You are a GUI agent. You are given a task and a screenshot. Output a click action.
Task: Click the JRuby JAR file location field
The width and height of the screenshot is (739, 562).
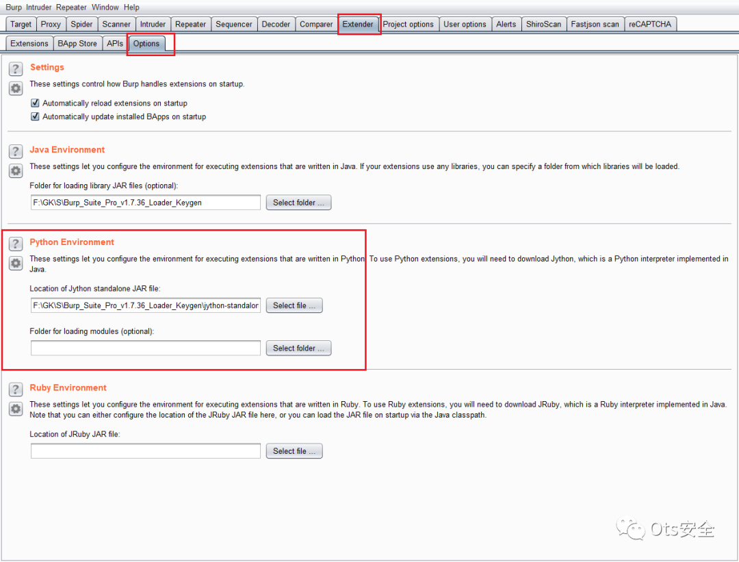coord(146,451)
